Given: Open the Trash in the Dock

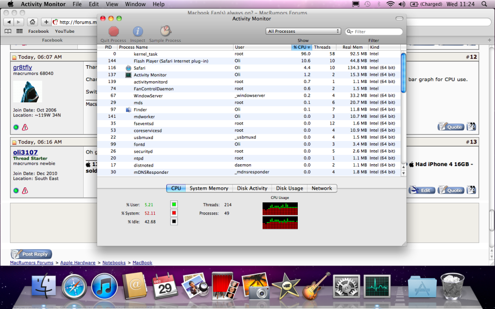Looking at the screenshot, I should 452,286.
